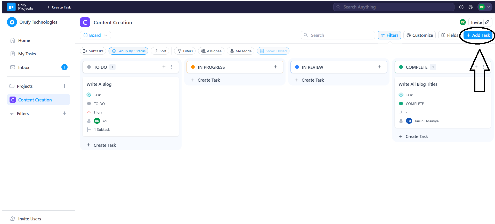This screenshot has height=224, width=495.
Task: Open the Board view dropdown
Action: point(95,35)
